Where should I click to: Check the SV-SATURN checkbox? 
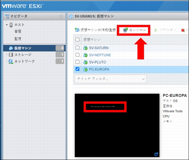point(77,48)
